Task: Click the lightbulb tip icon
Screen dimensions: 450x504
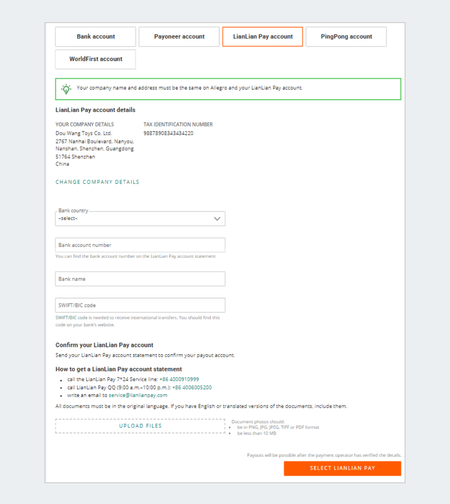Action: [66, 89]
